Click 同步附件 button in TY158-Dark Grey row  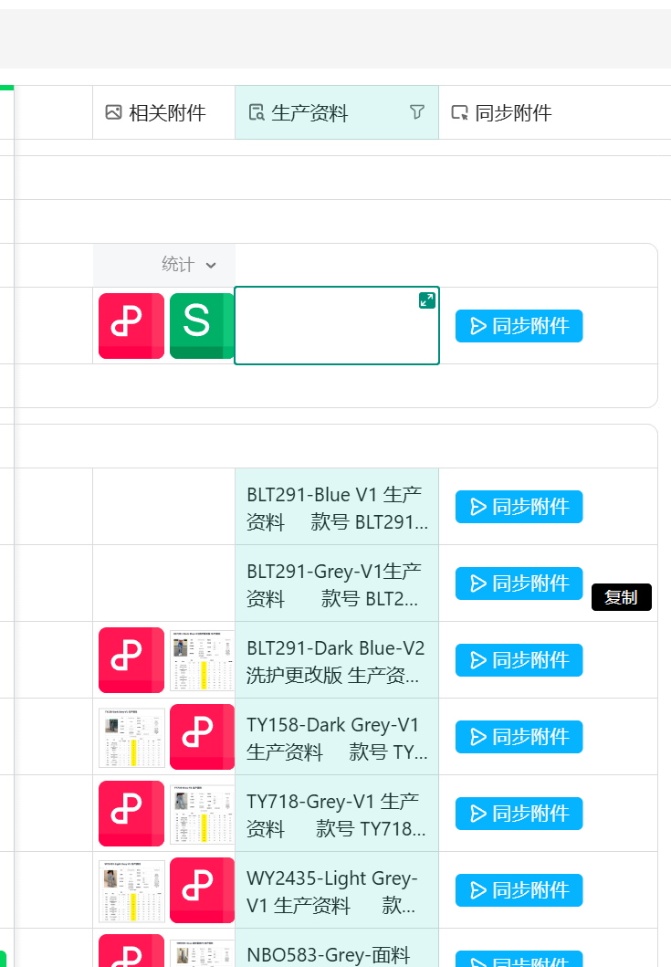point(519,737)
